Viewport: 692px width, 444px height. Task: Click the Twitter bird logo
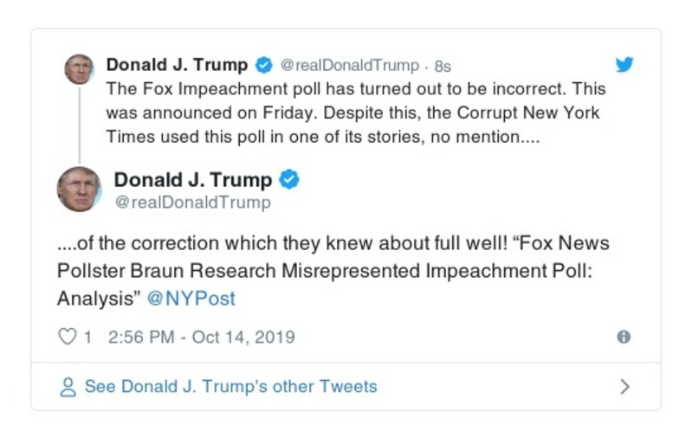(624, 65)
